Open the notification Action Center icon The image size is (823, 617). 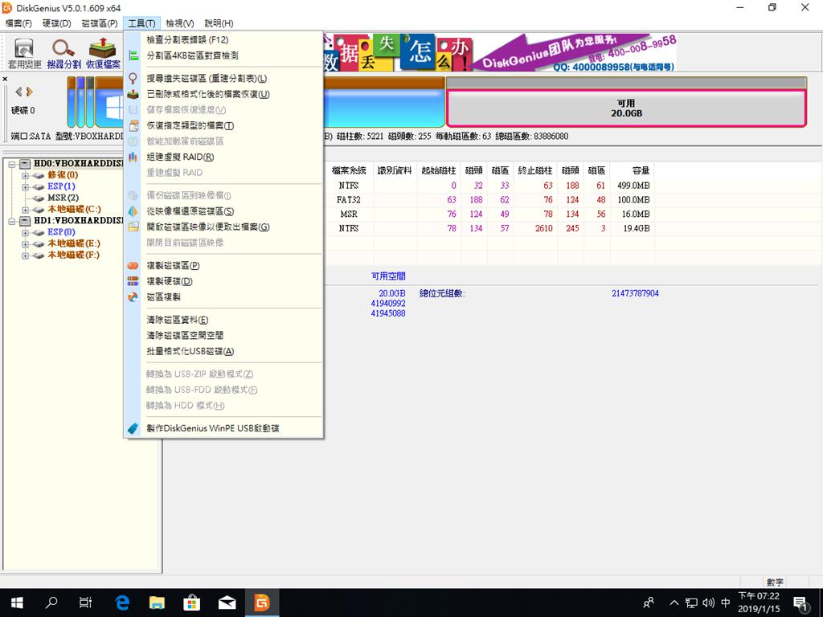[x=800, y=603]
